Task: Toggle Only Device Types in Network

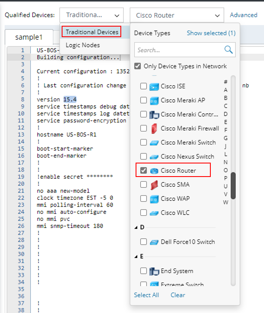Action: (138, 66)
